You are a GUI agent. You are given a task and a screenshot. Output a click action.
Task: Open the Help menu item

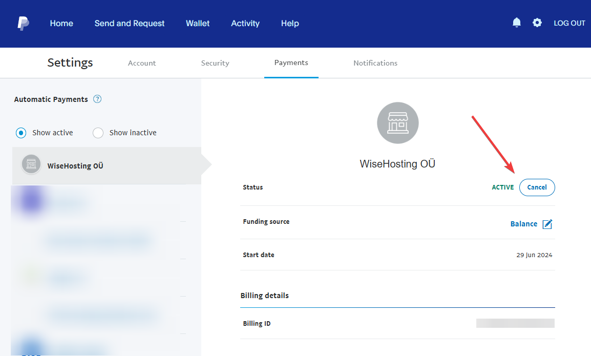click(x=290, y=24)
